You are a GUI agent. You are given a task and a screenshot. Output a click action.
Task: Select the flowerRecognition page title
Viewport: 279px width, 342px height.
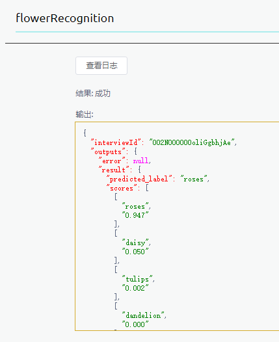click(x=65, y=18)
